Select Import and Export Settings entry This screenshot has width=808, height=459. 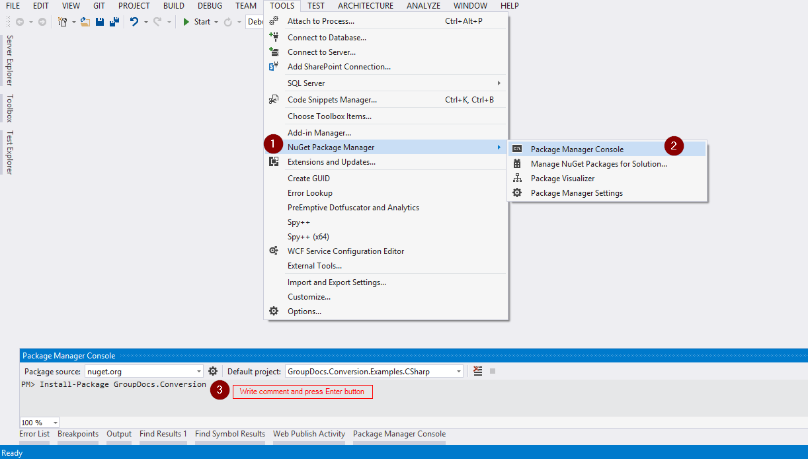[x=386, y=282]
